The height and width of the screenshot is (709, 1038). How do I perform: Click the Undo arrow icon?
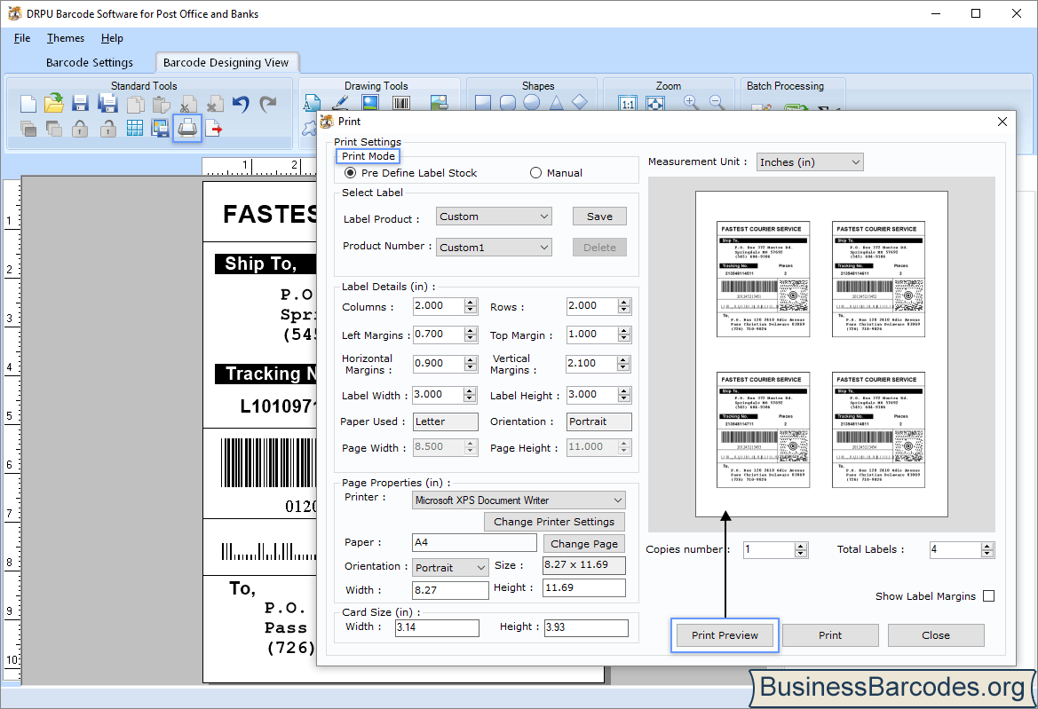241,104
